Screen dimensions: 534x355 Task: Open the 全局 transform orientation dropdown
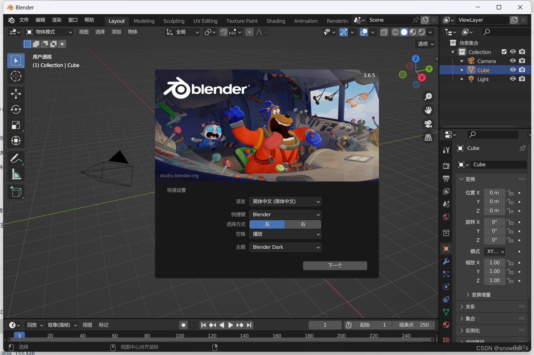(x=182, y=32)
